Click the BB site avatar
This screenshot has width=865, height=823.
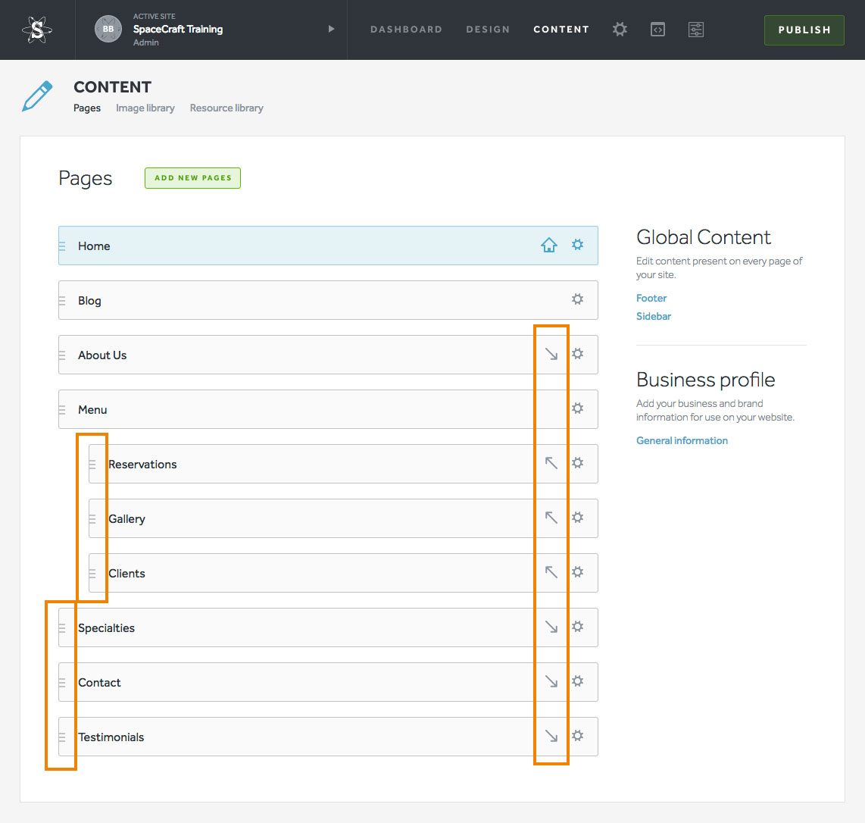click(108, 29)
